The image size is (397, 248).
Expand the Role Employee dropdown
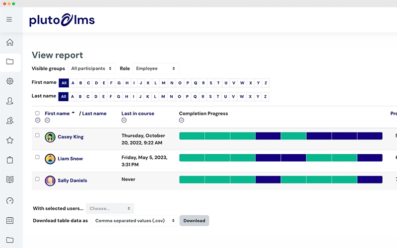155,68
